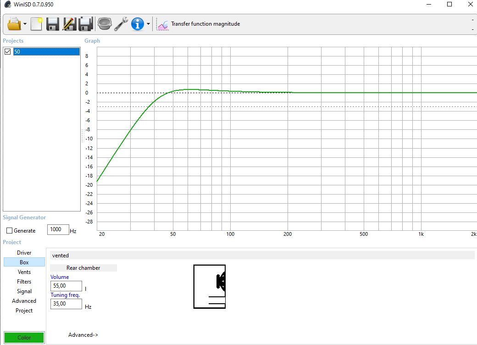Click the WinISD title bar app icon

point(8,5)
